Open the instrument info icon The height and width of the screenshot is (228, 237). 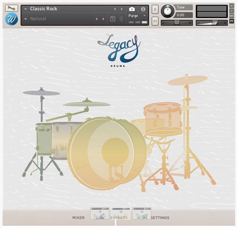coord(143,9)
